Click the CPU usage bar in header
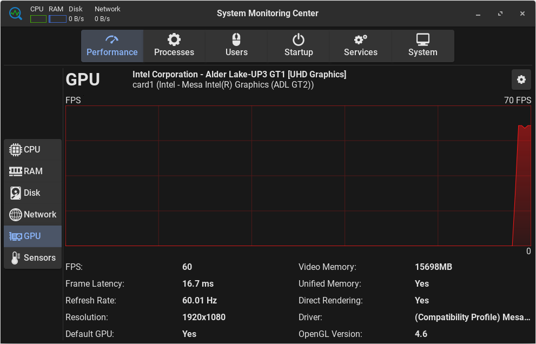This screenshot has height=344, width=536. (38, 19)
